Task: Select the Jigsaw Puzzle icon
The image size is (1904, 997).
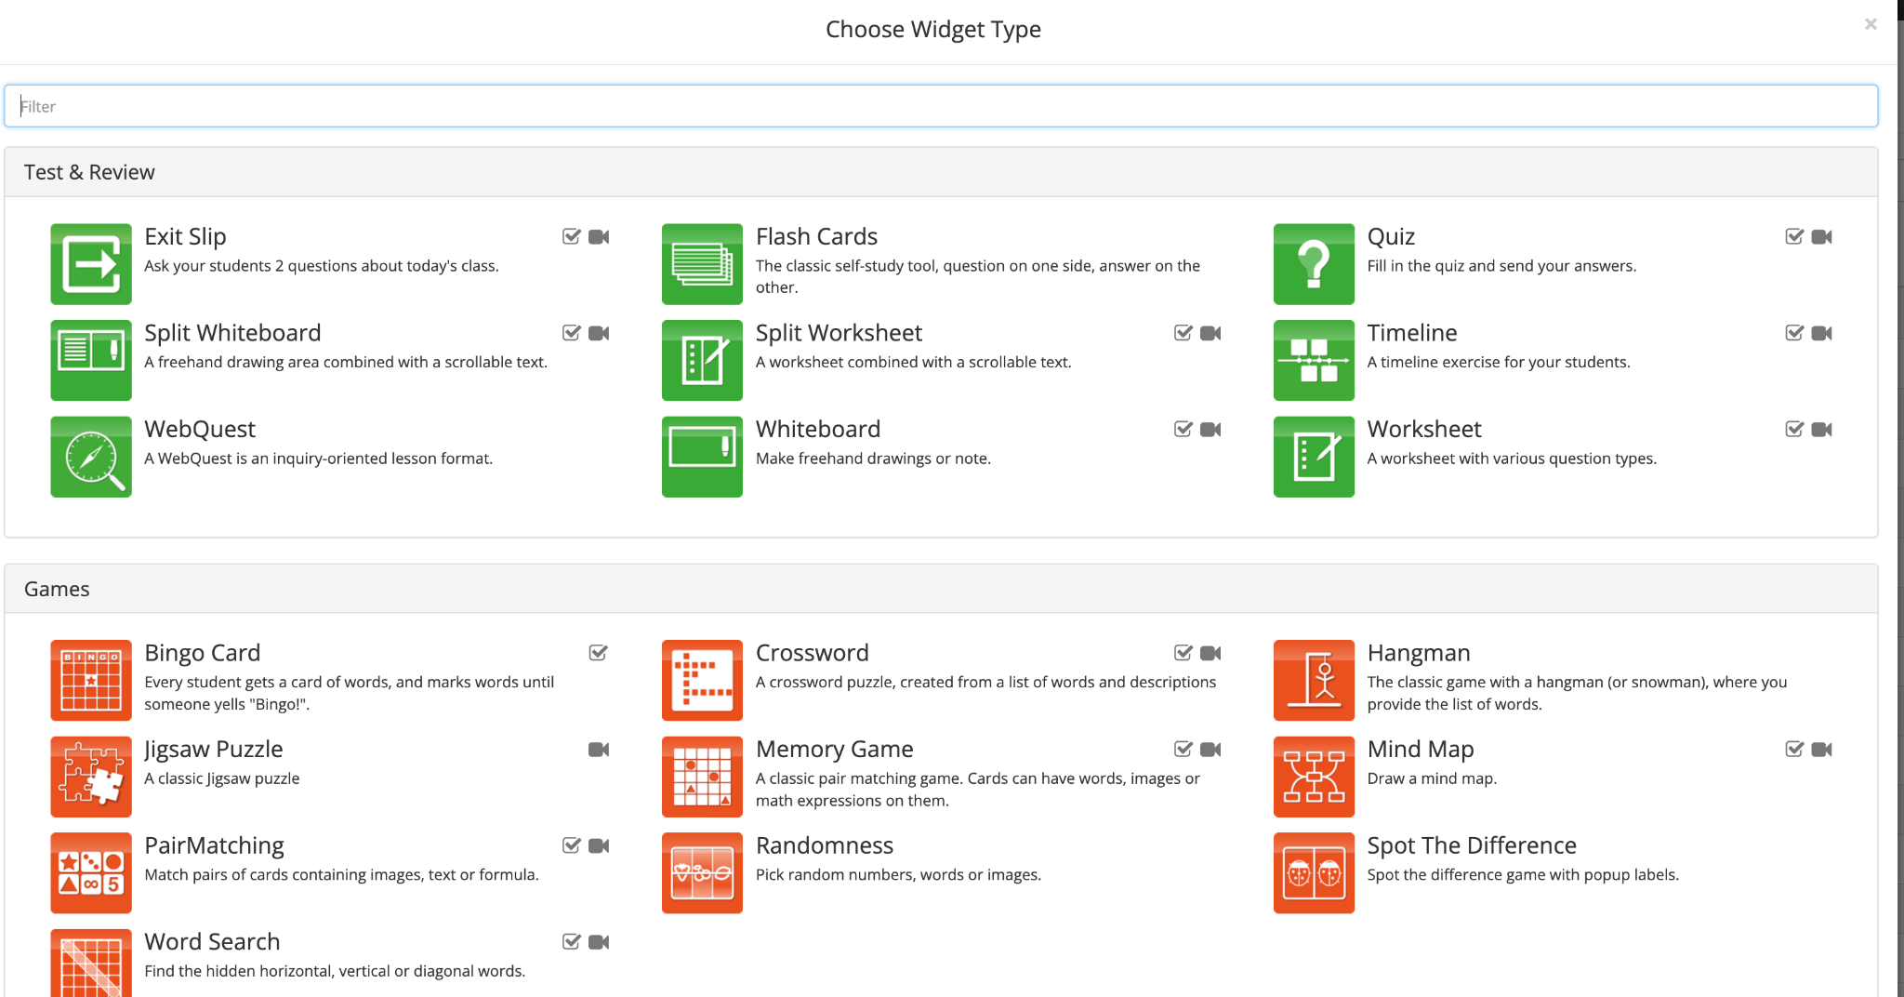Action: 90,777
